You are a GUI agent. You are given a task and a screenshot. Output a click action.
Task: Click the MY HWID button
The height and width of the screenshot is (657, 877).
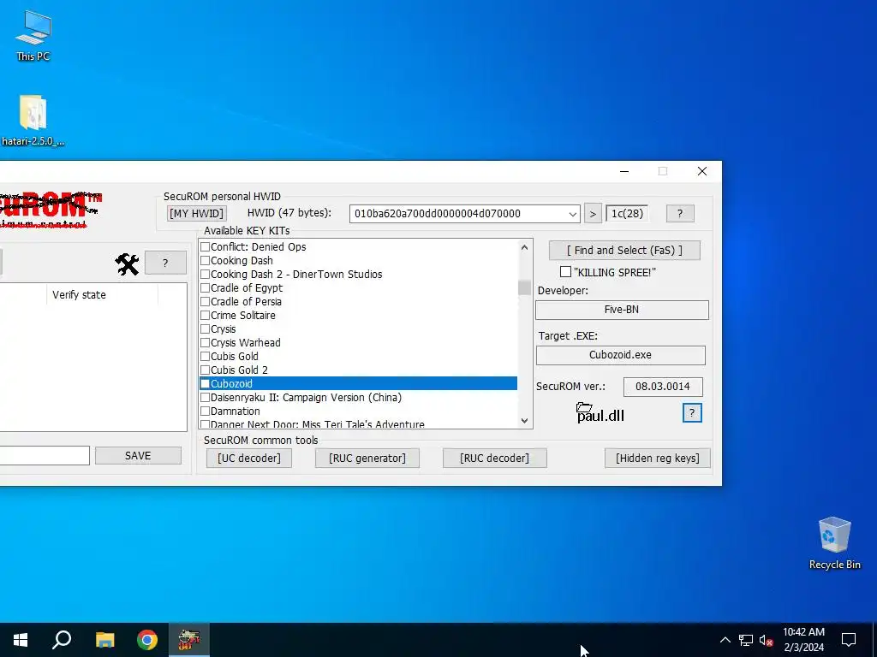click(x=196, y=213)
